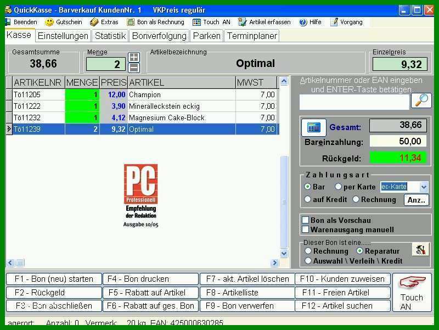Image resolution: width=439 pixels, height=330 pixels.
Task: Switch to the Kasse tab
Action: pyautogui.click(x=19, y=35)
